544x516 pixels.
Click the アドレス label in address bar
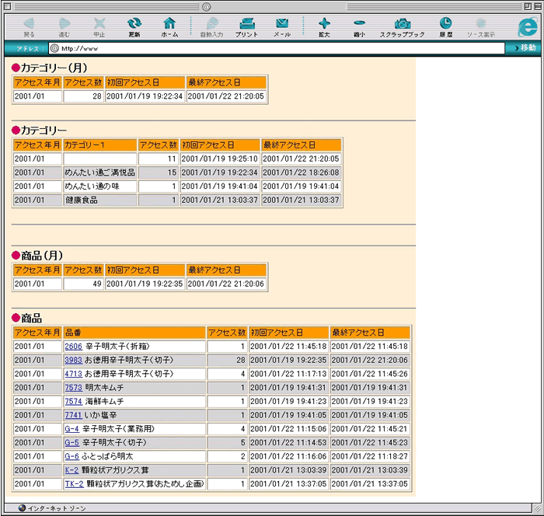[x=30, y=49]
